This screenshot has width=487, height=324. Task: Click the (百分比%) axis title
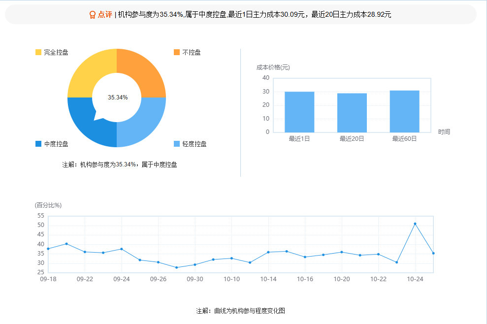(48, 205)
